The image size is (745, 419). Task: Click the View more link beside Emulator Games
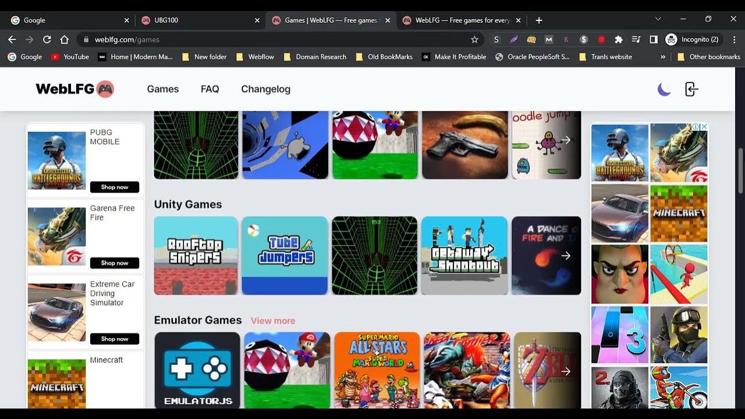click(x=273, y=321)
